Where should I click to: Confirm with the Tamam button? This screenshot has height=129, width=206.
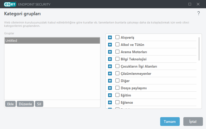click(170, 122)
